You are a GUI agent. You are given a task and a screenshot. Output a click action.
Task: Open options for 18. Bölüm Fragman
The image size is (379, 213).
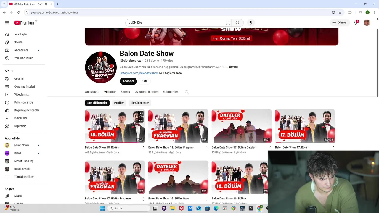[x=207, y=148]
